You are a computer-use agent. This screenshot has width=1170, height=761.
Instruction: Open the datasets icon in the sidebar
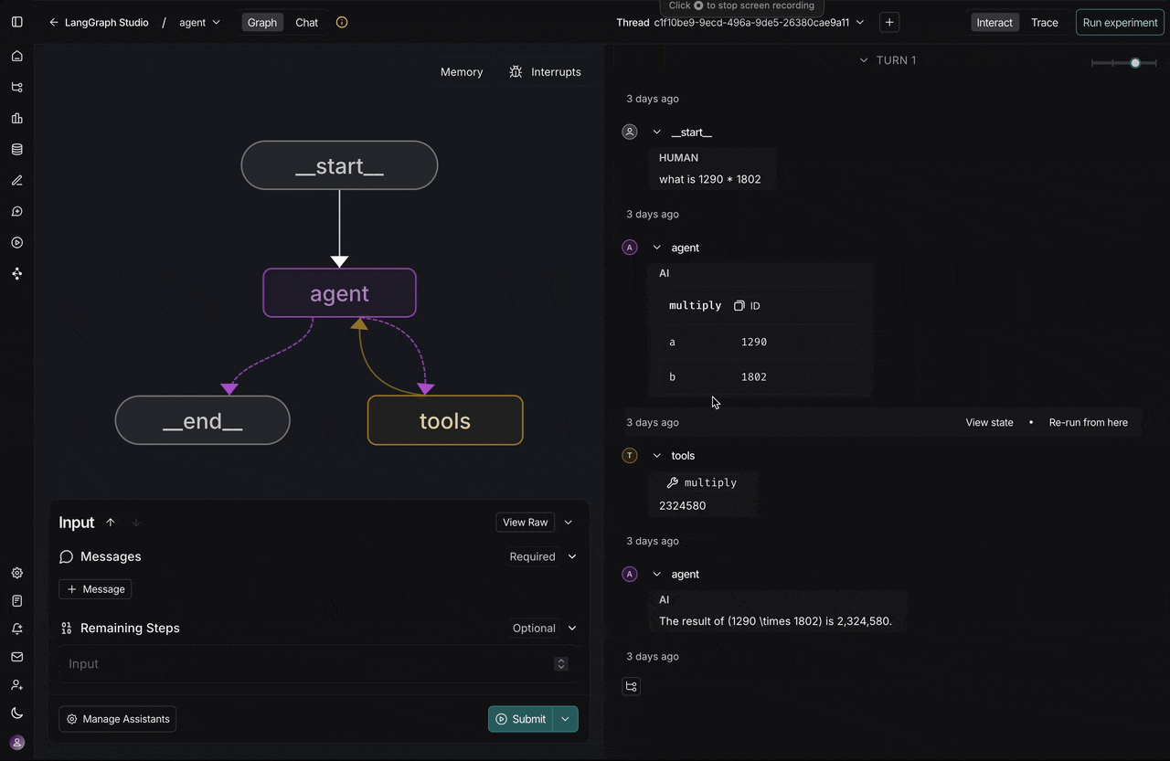point(16,149)
